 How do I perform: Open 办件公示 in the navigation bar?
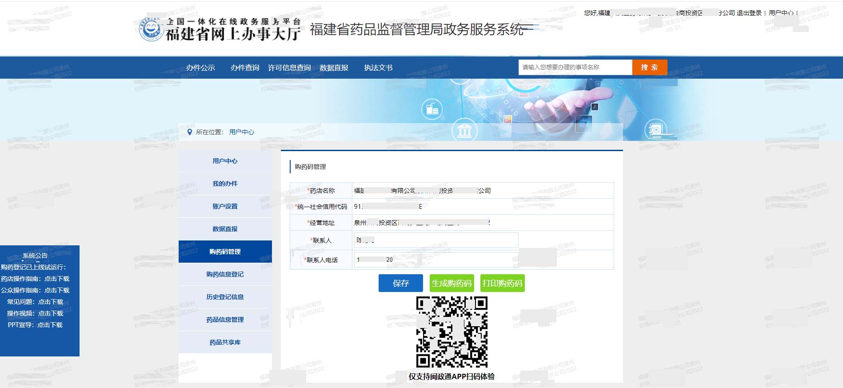coord(200,68)
